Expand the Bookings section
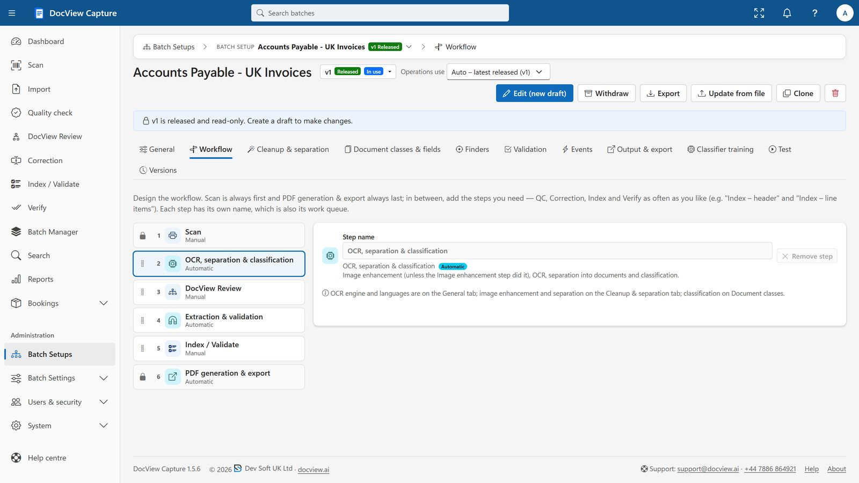Screen dimensions: 859x483 click(x=60, y=303)
